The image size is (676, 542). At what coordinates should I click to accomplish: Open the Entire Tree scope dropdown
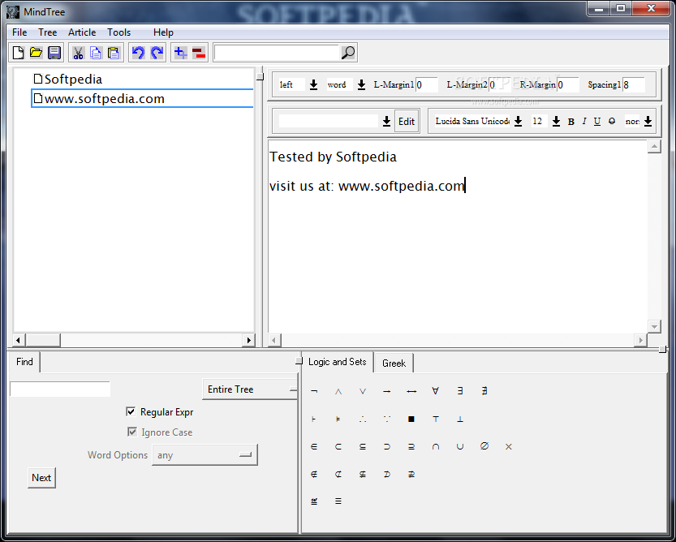tap(250, 389)
